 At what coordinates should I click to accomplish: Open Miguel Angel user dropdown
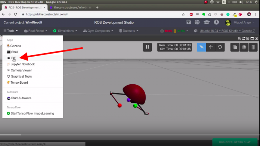click(240, 22)
